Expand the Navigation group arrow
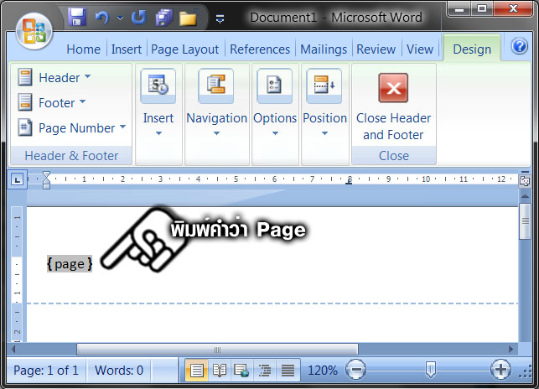Image resolution: width=539 pixels, height=389 pixels. click(x=216, y=133)
